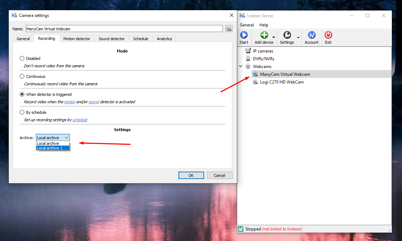Select IP cameras in the device tree
Viewport: 402px width, 241px height.
click(x=263, y=51)
